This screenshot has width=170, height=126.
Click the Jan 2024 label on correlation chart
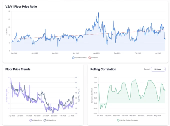(x=124, y=116)
